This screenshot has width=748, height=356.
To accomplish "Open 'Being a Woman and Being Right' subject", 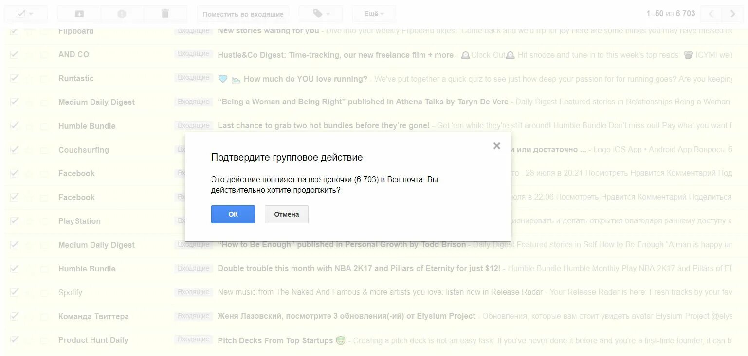I will (x=363, y=102).
